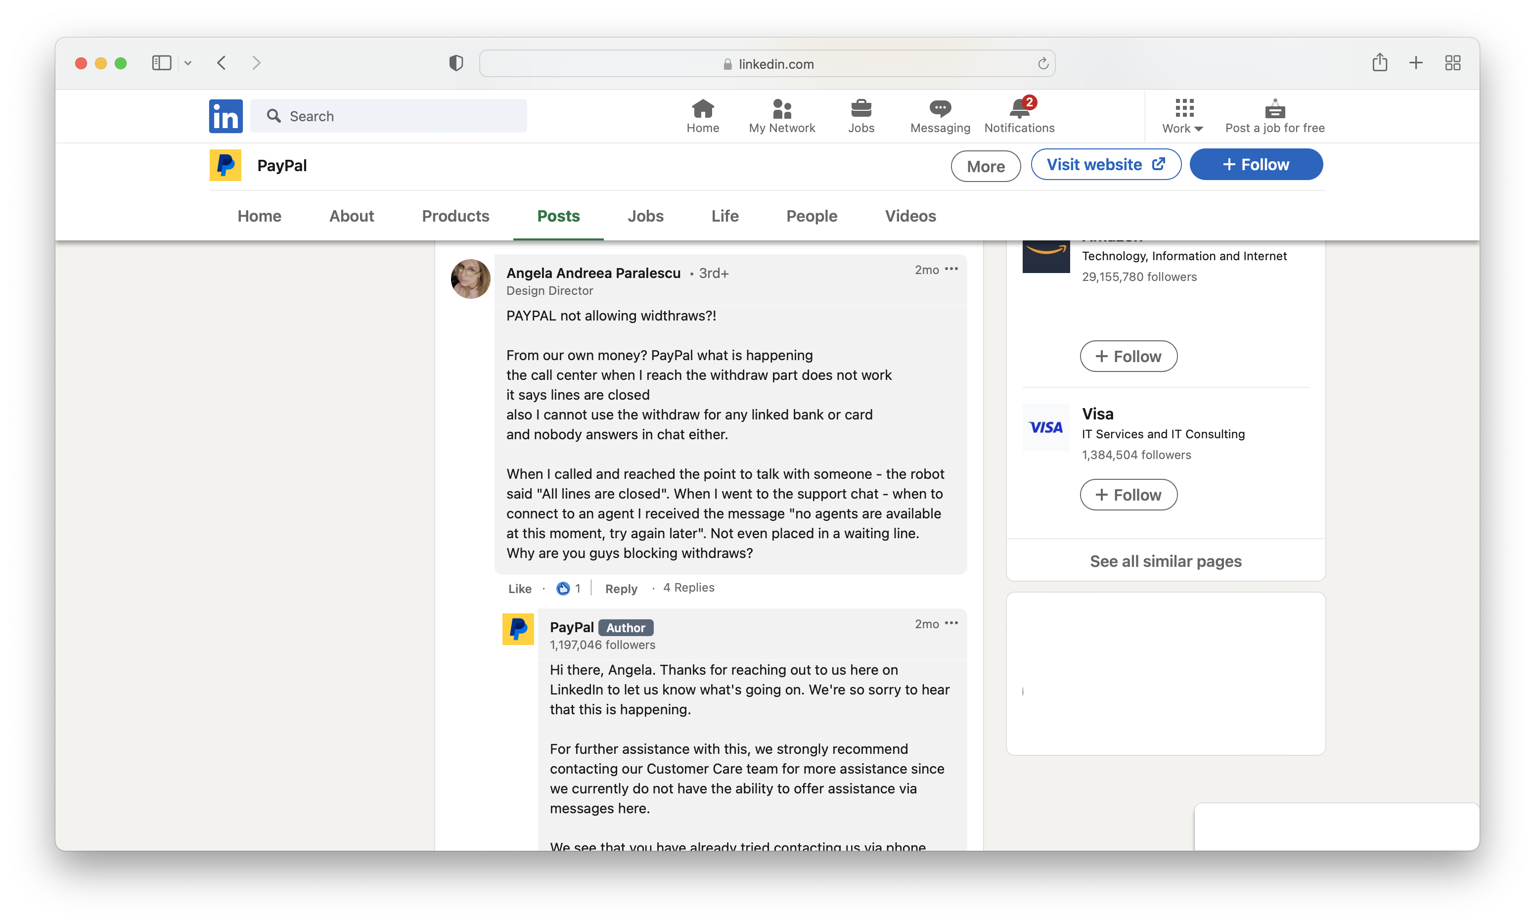
Task: Open Safari sidebar dropdown chevron
Action: pyautogui.click(x=188, y=63)
